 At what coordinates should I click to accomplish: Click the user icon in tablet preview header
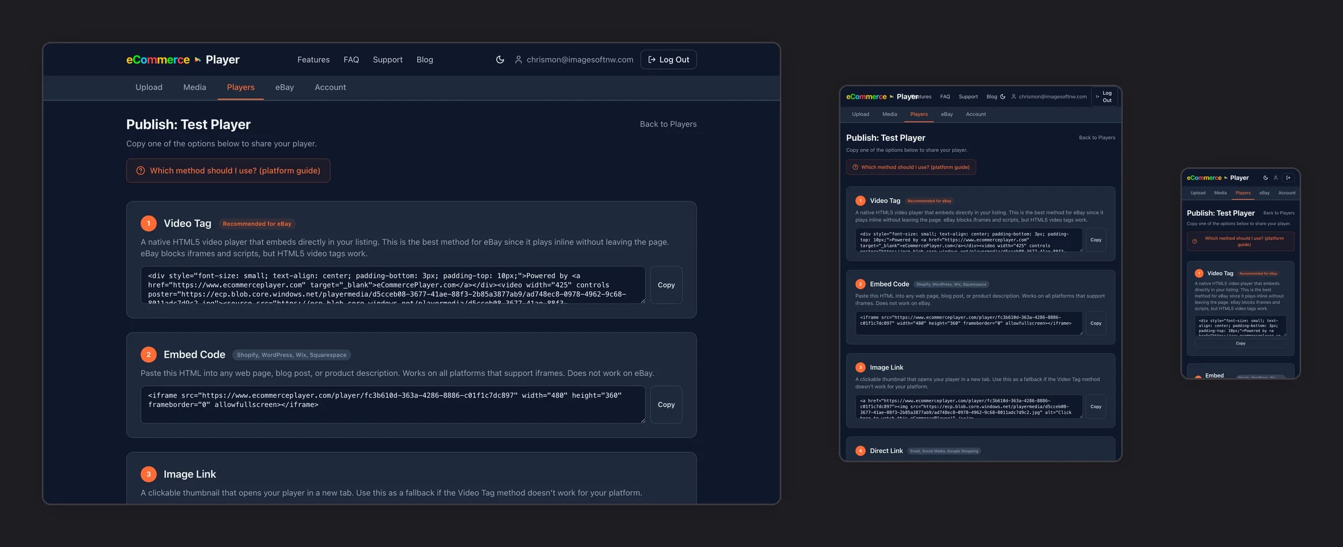[x=1014, y=97]
